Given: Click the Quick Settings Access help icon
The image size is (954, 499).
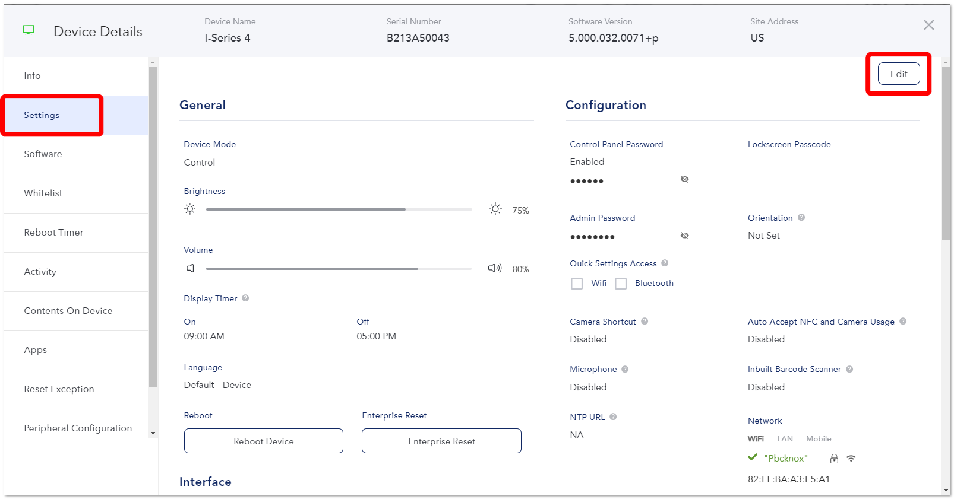Looking at the screenshot, I should point(665,263).
